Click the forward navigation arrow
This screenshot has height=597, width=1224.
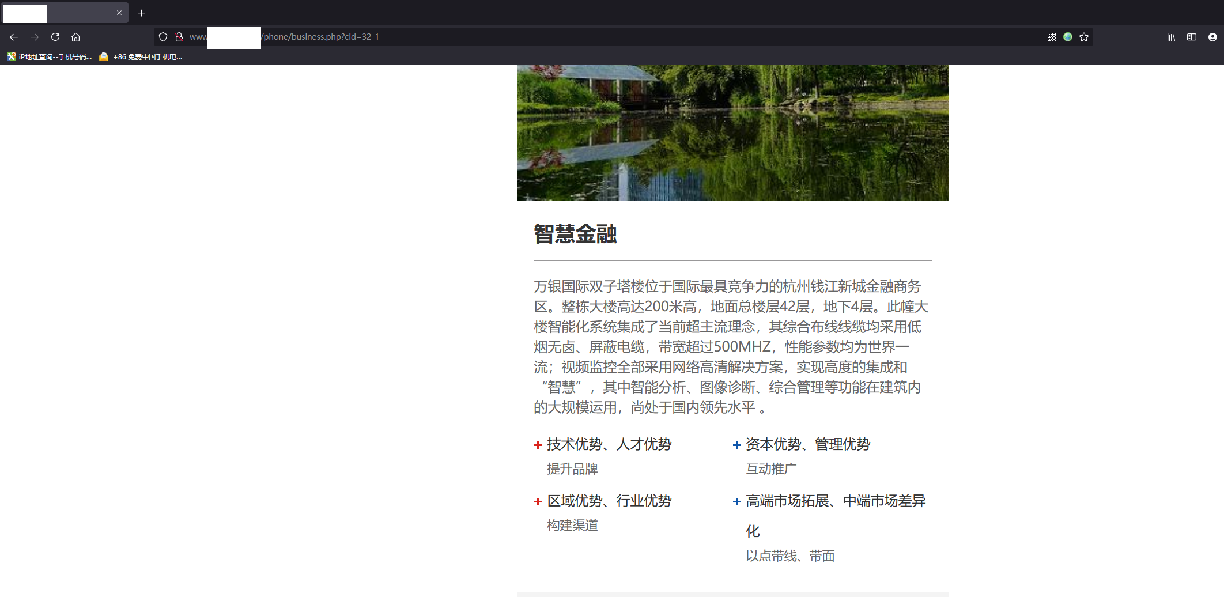coord(35,37)
